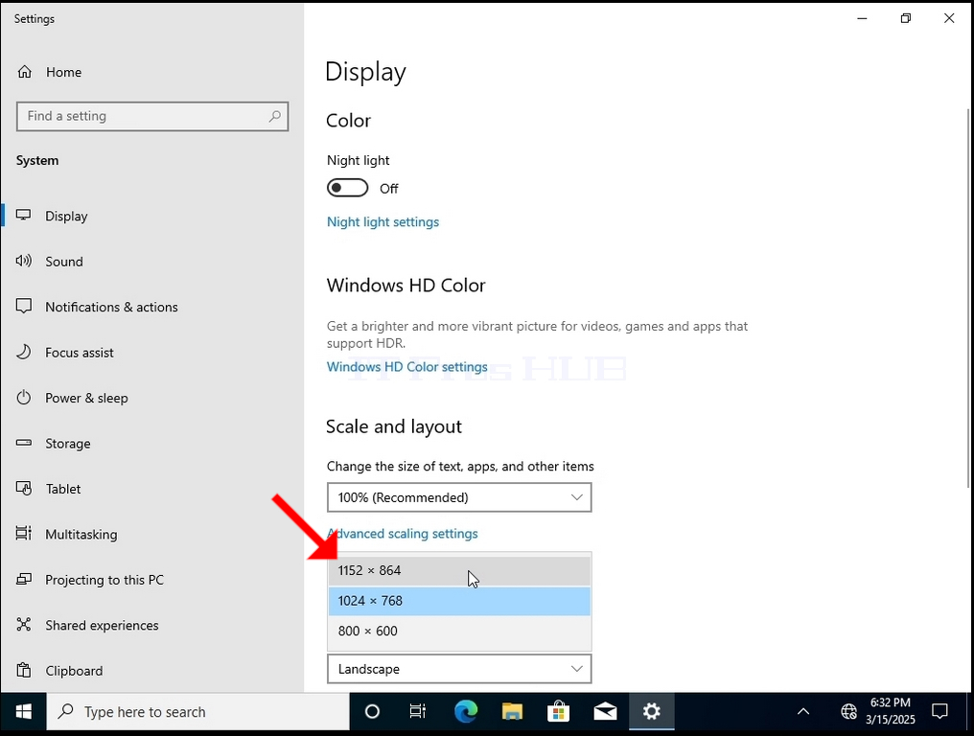Screen dimensions: 974x736
Task: Open the Storage drive icon
Action: tap(24, 443)
